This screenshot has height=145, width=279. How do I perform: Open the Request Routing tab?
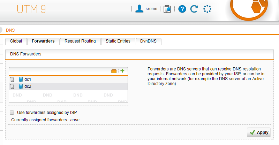tap(80, 41)
